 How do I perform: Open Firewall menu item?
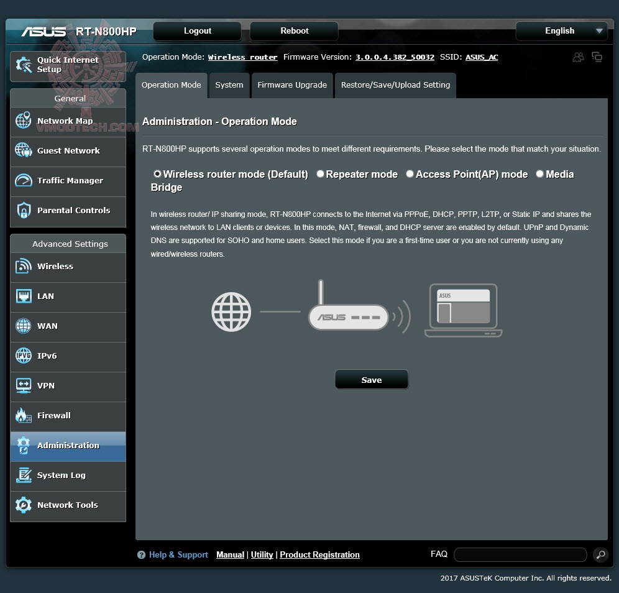[68, 416]
